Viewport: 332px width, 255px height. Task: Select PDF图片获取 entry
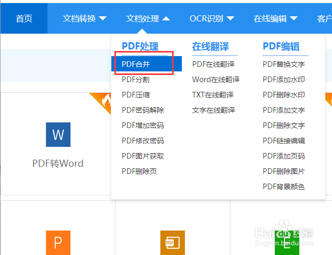coord(143,156)
